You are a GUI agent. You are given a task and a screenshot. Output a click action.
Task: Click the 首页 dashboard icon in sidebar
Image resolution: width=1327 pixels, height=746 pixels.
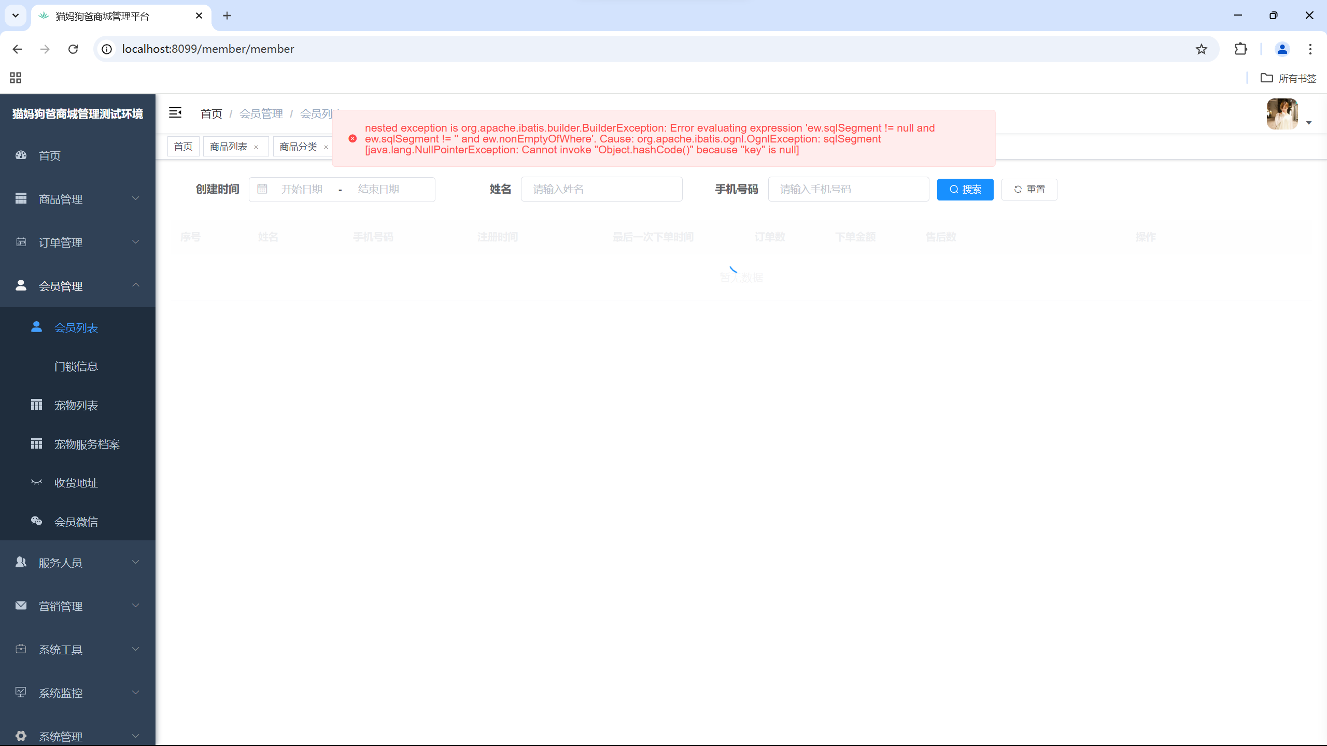click(x=21, y=155)
